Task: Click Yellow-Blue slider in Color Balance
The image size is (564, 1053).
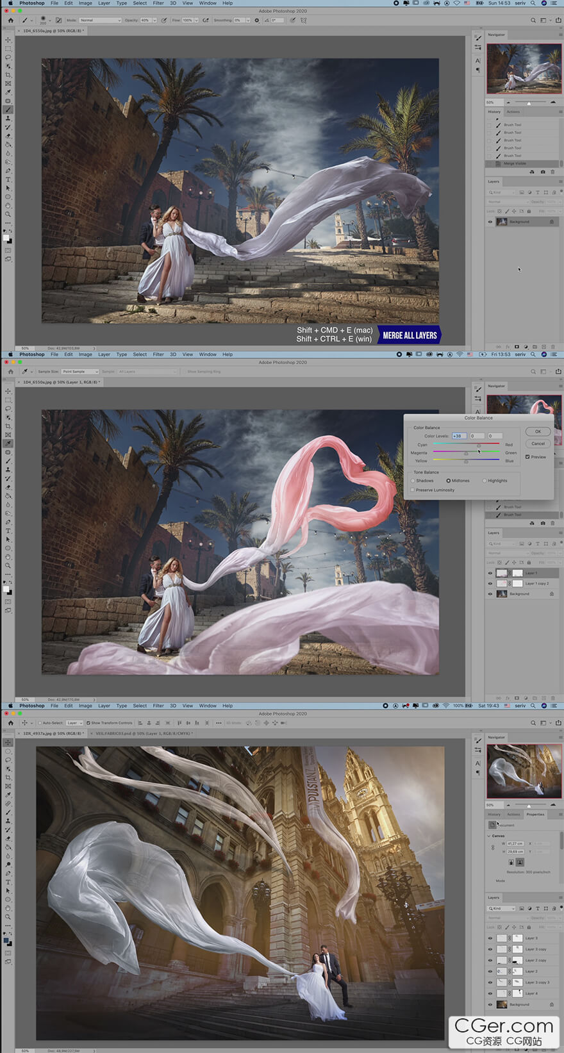Action: (466, 460)
